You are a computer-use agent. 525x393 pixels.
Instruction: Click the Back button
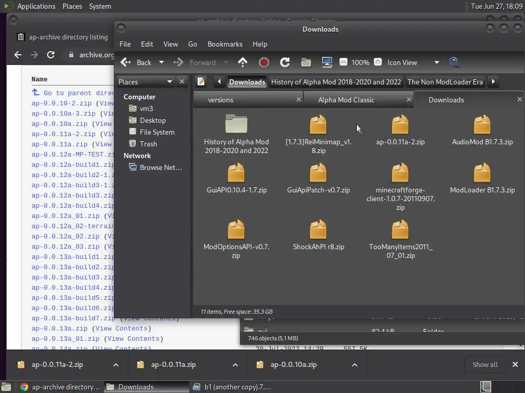(136, 62)
